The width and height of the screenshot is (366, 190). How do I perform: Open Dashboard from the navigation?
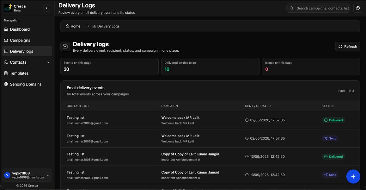[x=27, y=29]
